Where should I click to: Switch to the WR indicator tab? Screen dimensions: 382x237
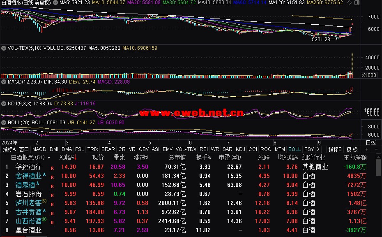click(x=215, y=149)
